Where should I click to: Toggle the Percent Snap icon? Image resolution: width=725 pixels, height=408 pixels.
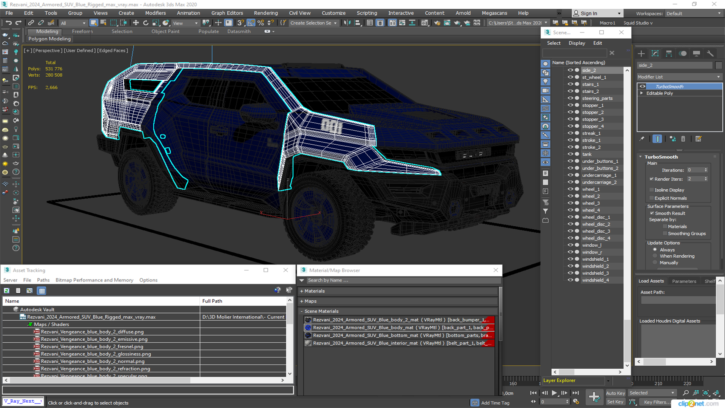261,23
